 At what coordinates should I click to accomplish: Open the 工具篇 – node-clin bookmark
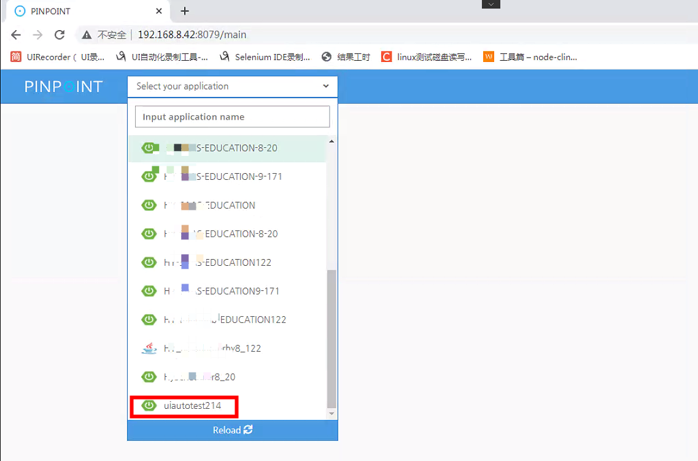(530, 57)
